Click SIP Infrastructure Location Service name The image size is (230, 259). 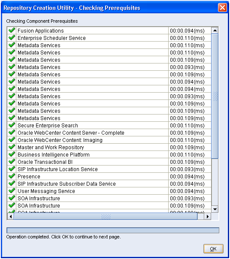[x=57, y=169]
